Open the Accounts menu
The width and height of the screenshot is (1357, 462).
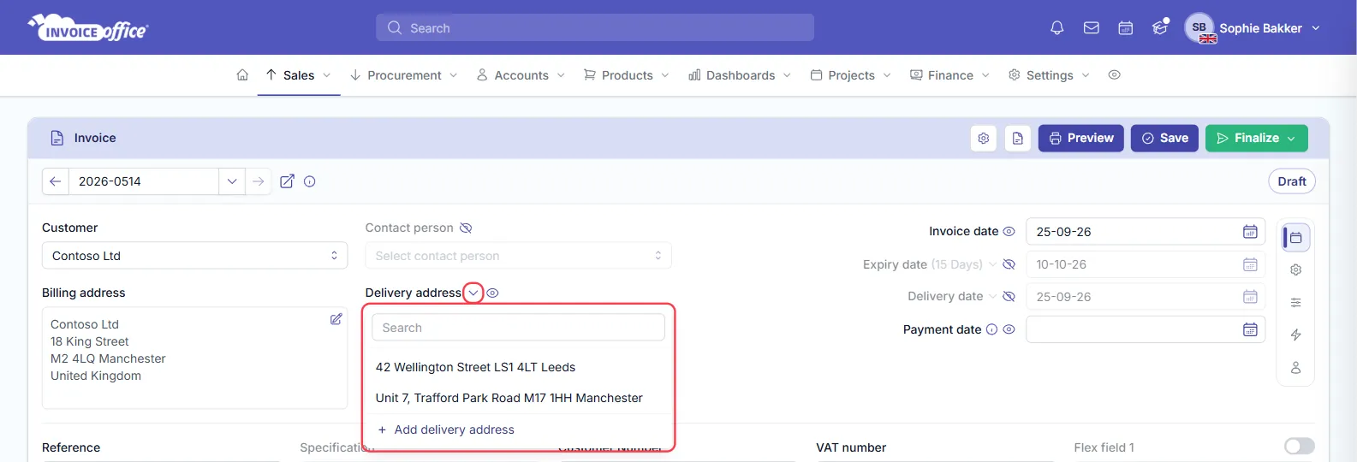tap(521, 75)
